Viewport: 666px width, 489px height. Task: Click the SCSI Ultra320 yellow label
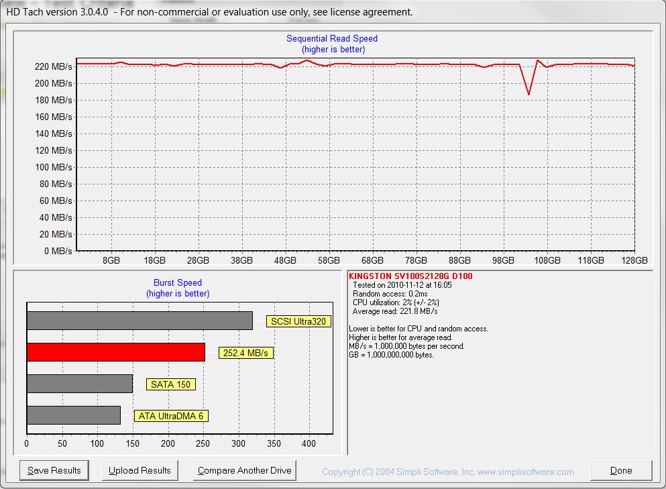298,321
